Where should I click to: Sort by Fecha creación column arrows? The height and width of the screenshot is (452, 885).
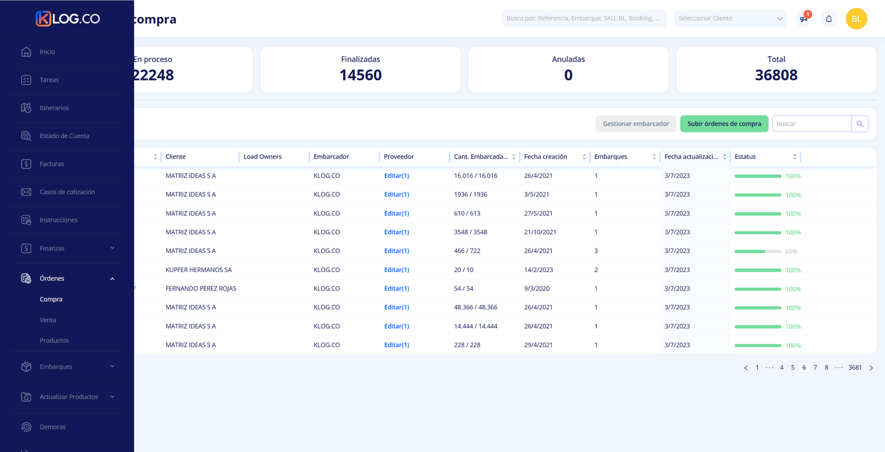(584, 157)
